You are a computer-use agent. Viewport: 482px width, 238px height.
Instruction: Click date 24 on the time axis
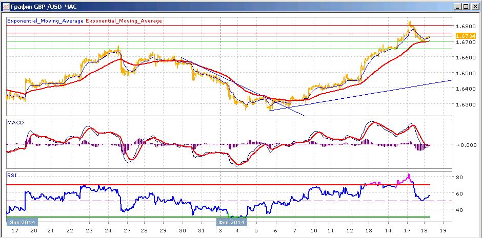tap(108, 231)
